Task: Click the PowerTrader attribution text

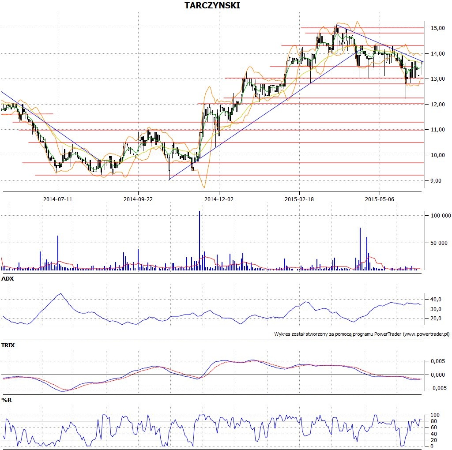Action: (362, 334)
